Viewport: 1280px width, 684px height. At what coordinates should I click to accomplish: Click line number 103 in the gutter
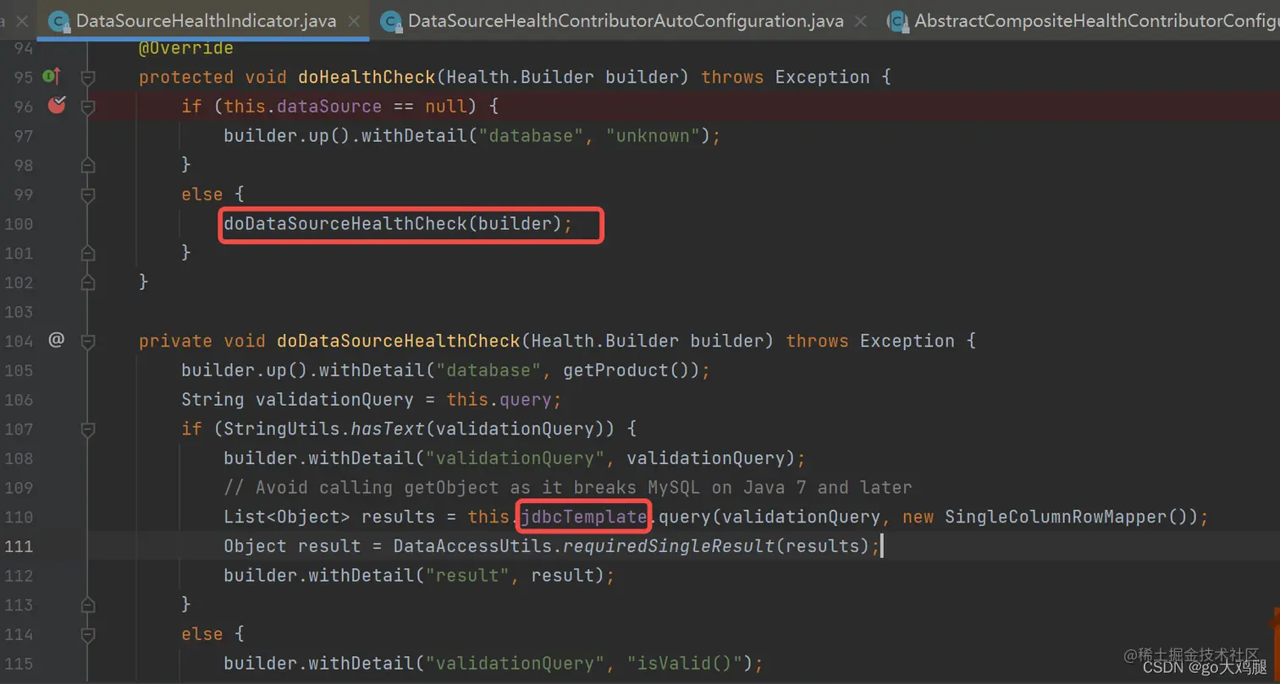[x=17, y=312]
